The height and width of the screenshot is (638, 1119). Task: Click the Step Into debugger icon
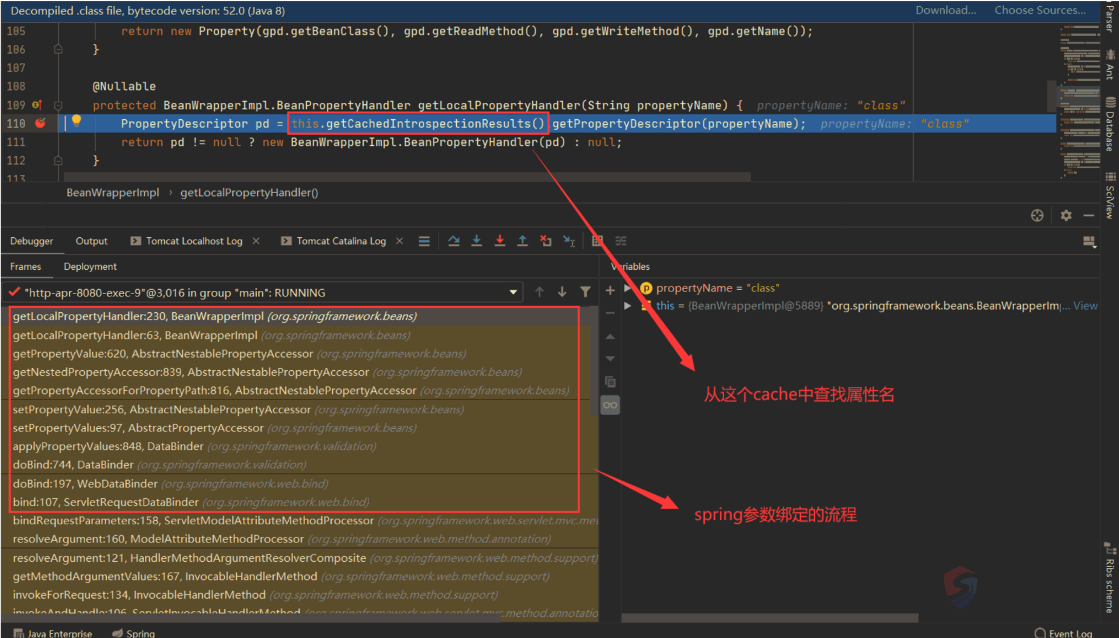tap(477, 241)
